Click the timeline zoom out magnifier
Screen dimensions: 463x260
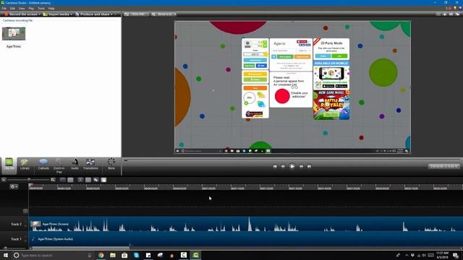[x=4, y=180]
